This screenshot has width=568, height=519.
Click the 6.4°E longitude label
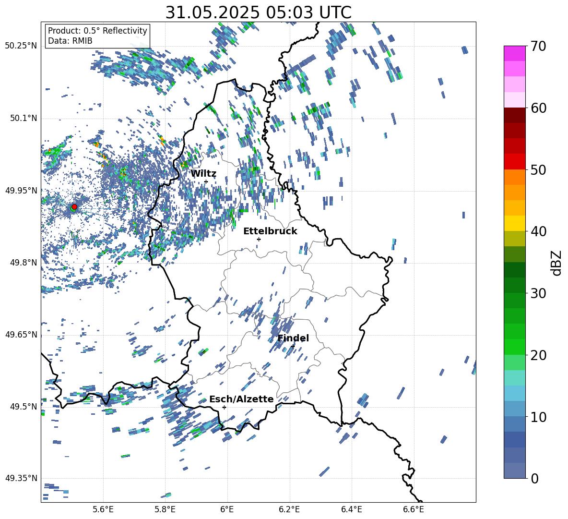351,509
